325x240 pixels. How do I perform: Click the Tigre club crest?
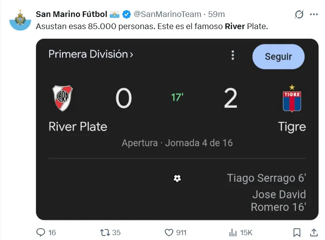292,98
